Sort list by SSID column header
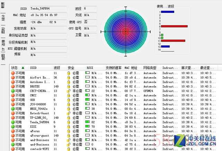 tap(33, 68)
